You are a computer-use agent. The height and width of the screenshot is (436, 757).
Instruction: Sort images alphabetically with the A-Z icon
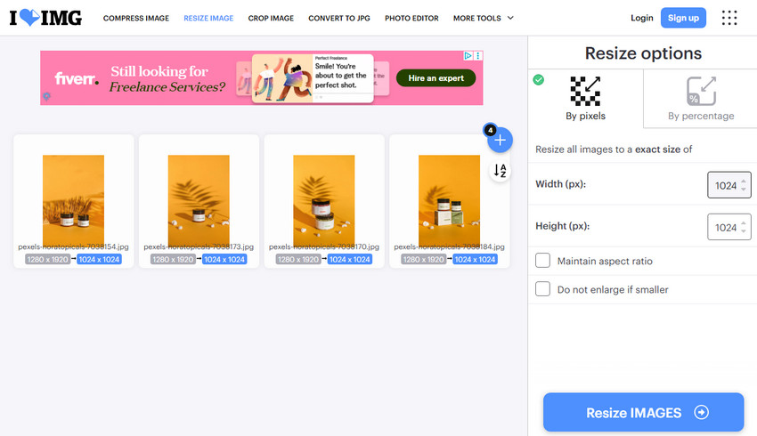500,170
